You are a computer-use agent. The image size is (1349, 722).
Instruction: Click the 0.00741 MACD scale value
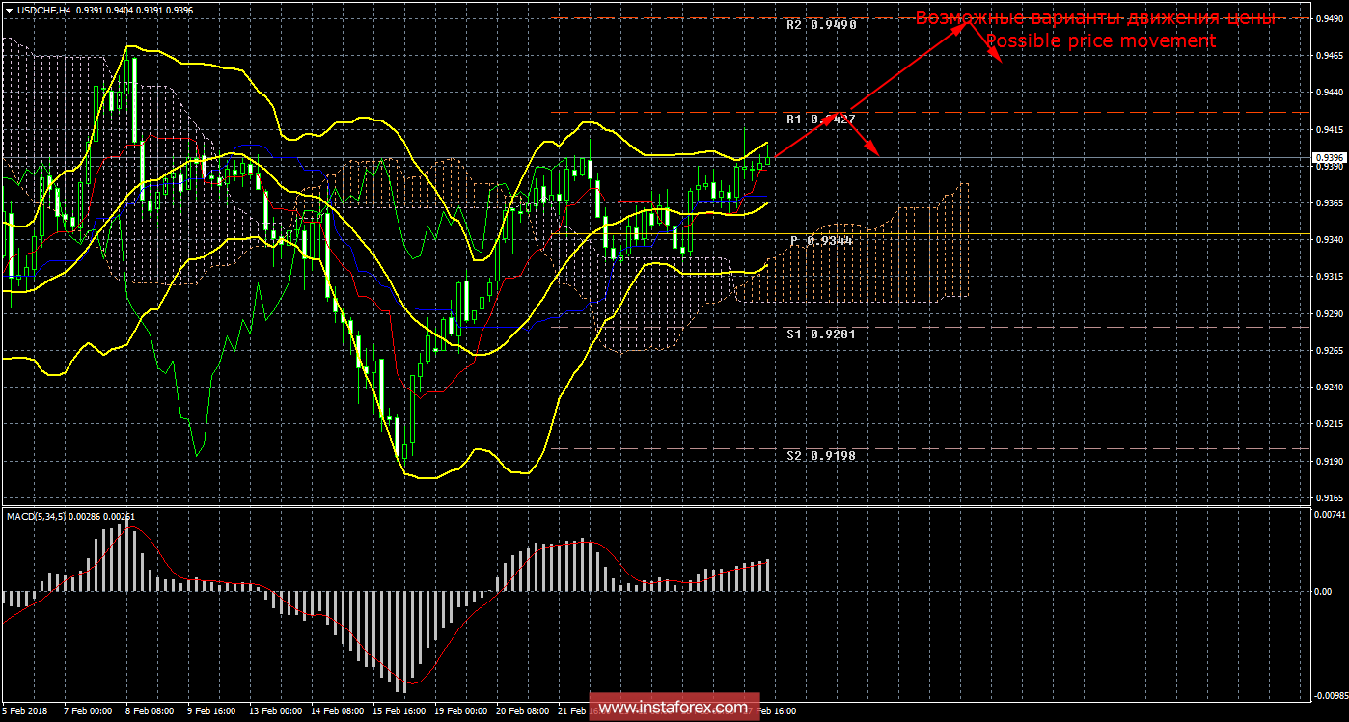(1327, 516)
